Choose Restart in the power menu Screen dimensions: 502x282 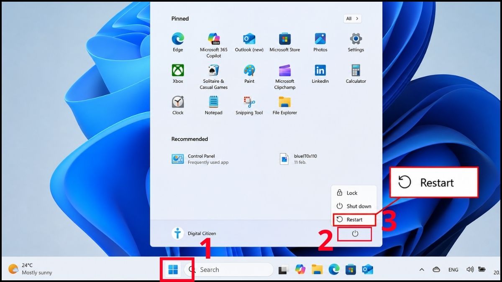[x=354, y=219]
